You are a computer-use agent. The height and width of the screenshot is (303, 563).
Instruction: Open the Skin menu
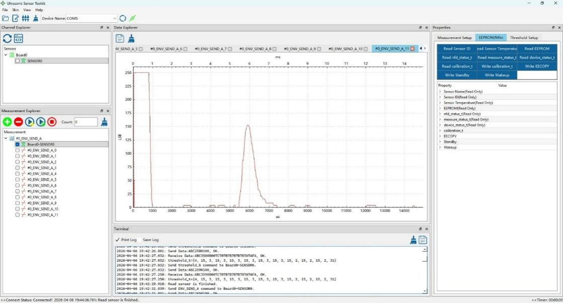click(15, 10)
